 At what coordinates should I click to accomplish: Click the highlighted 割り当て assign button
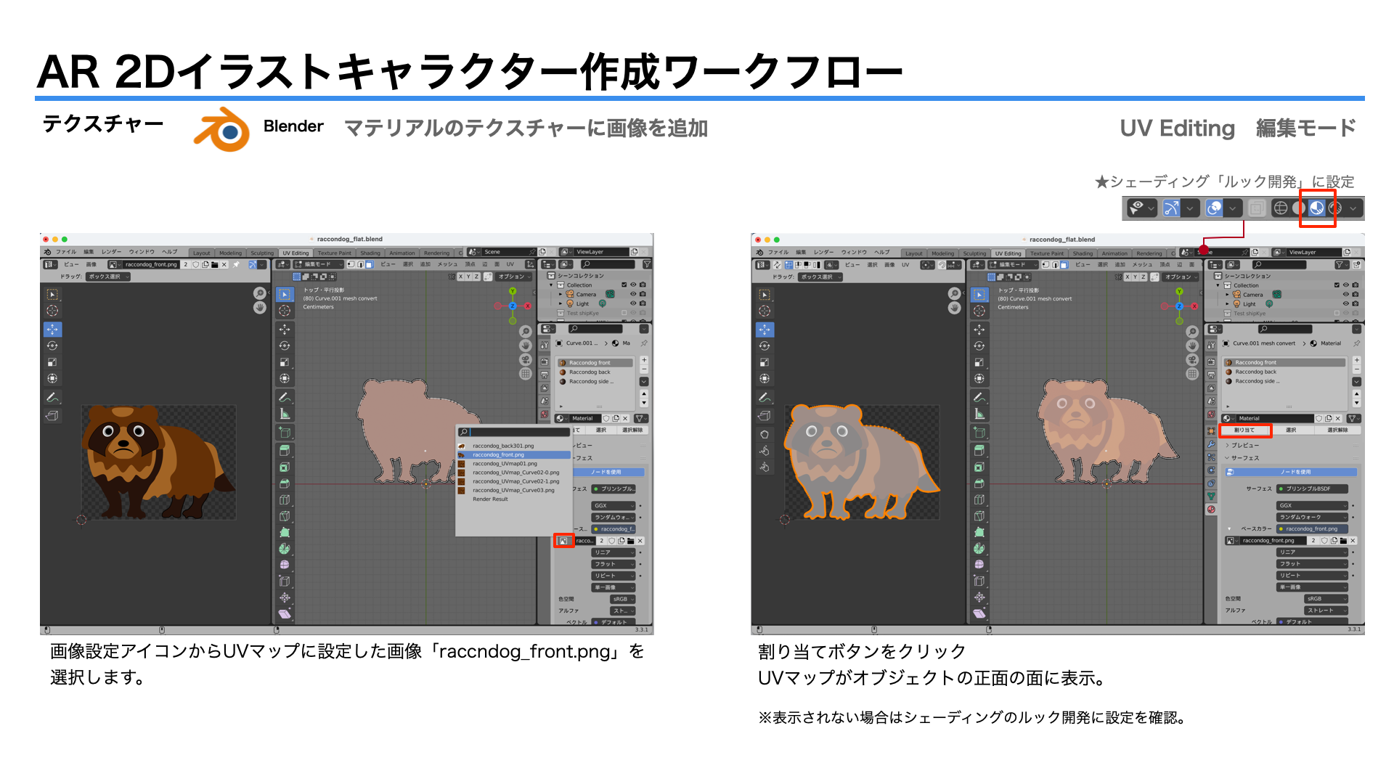pyautogui.click(x=1245, y=430)
